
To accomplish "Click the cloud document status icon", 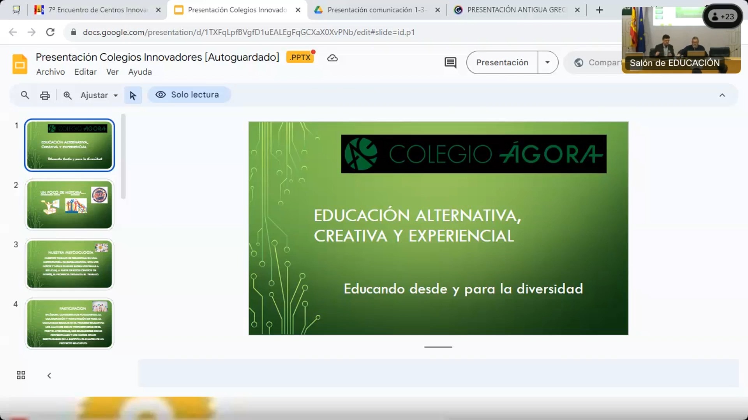I will 332,58.
